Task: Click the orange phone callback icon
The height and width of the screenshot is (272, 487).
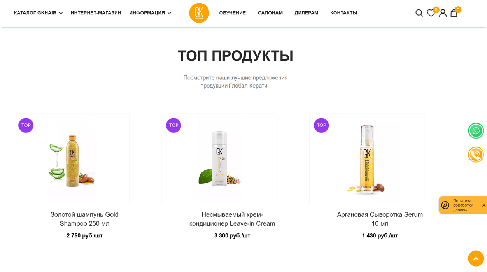Action: click(x=476, y=154)
